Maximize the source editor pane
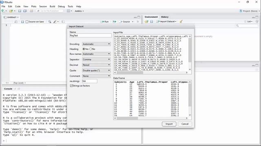261x146 pixels. (139, 17)
